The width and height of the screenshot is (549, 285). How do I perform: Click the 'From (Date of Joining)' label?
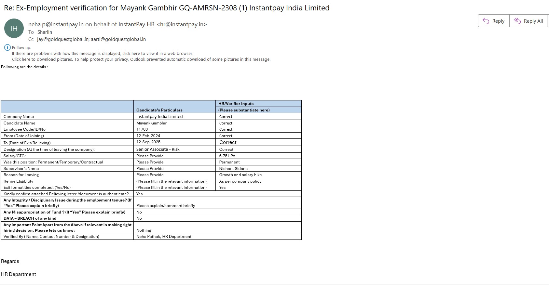(24, 136)
